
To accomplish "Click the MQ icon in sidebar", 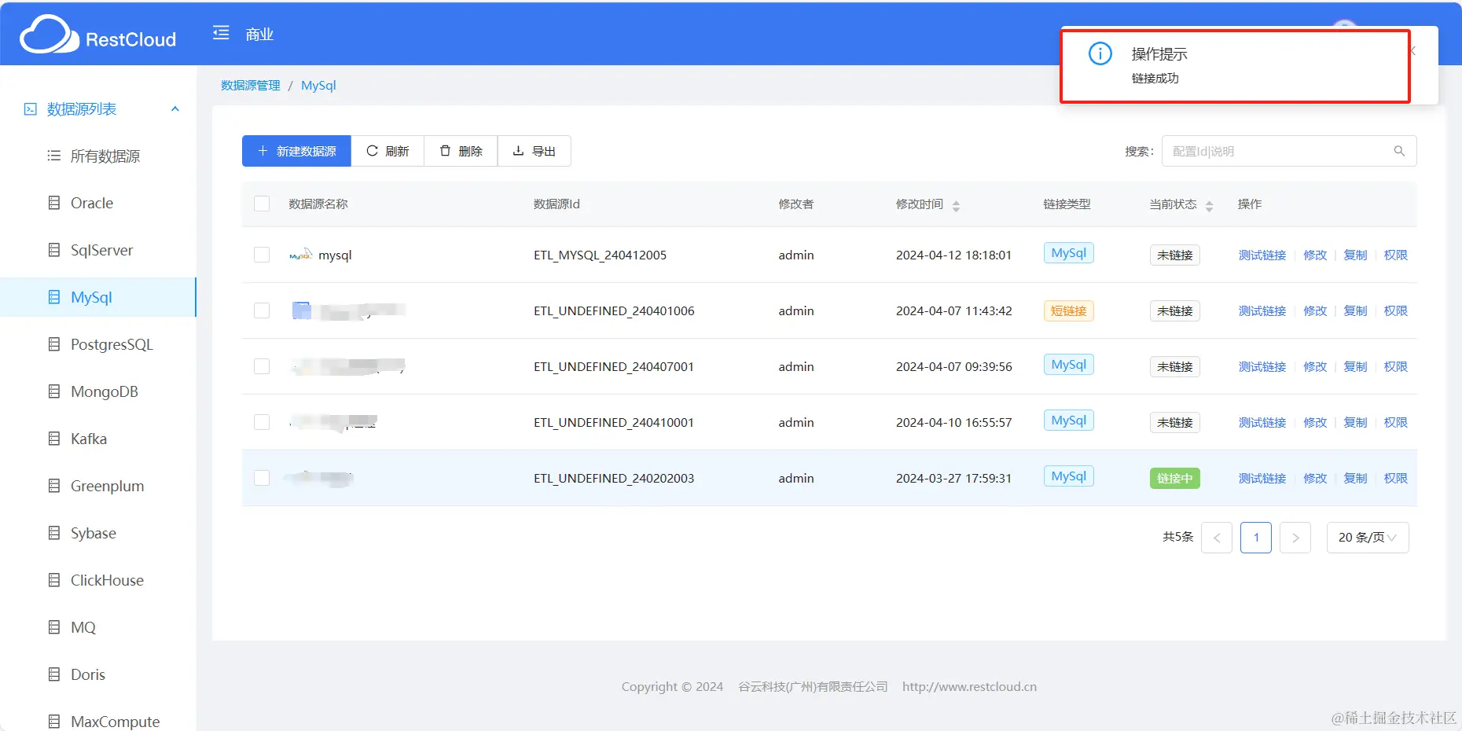I will [x=54, y=627].
